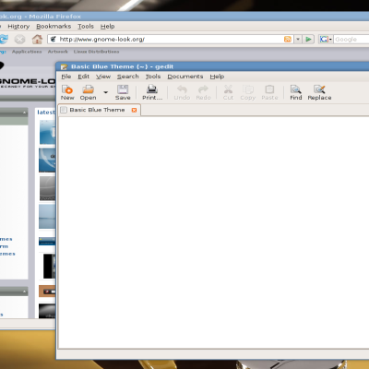Open the Applications link on gnome-look
This screenshot has width=369, height=369.
tap(27, 52)
